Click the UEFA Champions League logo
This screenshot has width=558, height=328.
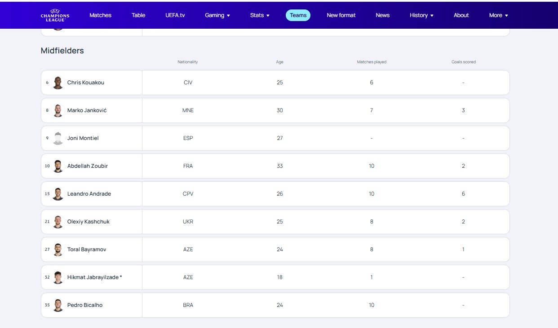pyautogui.click(x=55, y=15)
